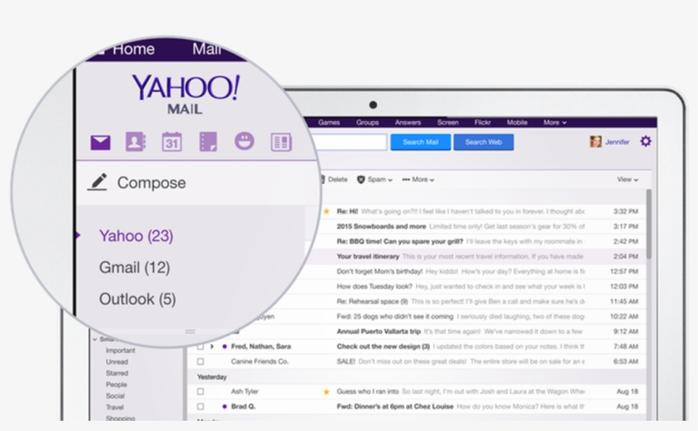698x431 pixels.
Task: Select the Fred, Nathan, Sara email checkbox
Action: coord(200,347)
